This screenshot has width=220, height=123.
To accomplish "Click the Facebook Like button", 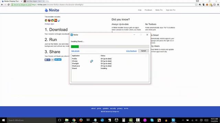I will 47,60.
